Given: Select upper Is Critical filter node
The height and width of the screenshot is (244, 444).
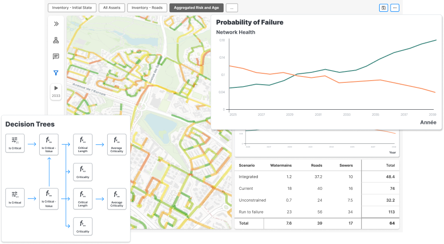Looking at the screenshot, I should point(15,143).
